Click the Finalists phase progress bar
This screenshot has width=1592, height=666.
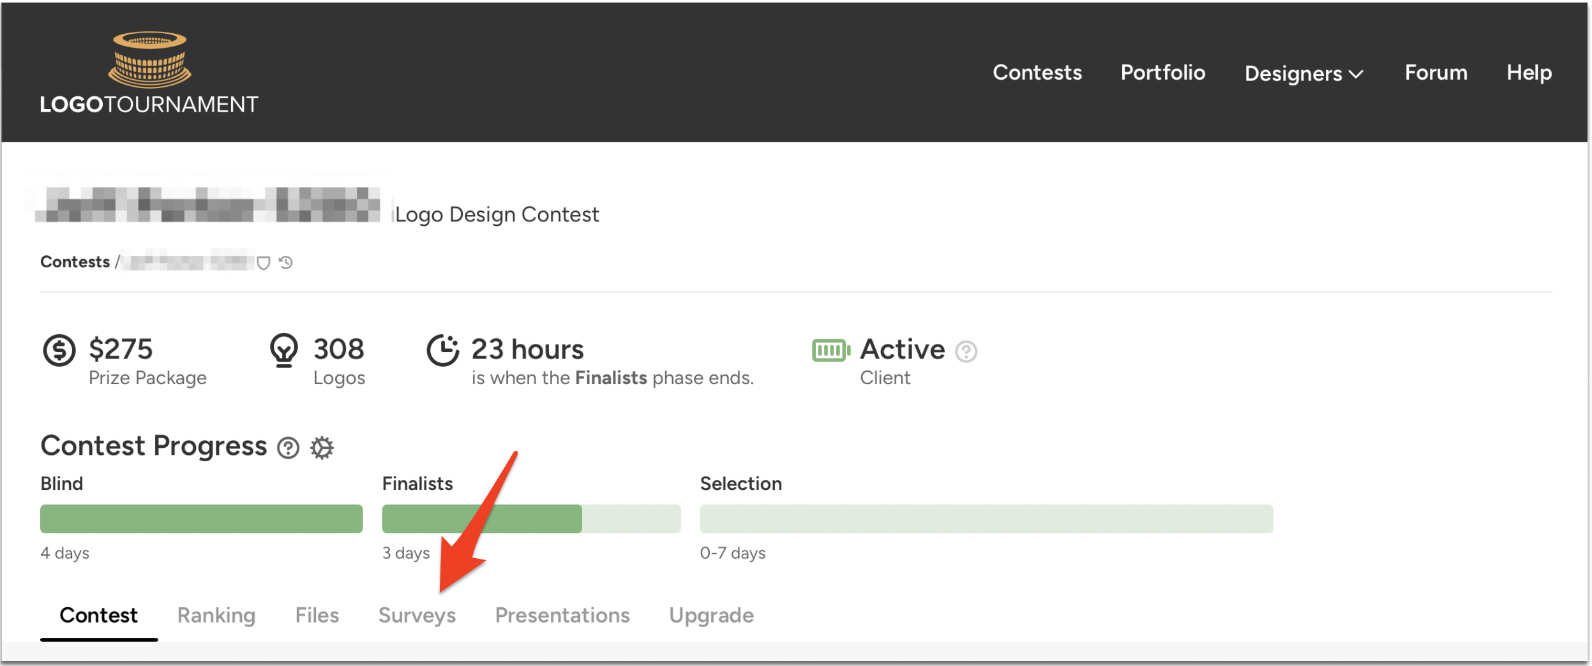click(531, 519)
